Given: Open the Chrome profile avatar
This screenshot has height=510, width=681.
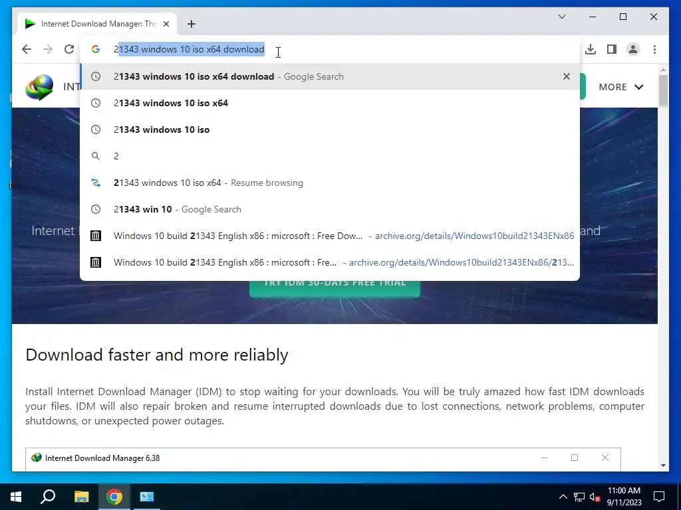Looking at the screenshot, I should tap(633, 49).
